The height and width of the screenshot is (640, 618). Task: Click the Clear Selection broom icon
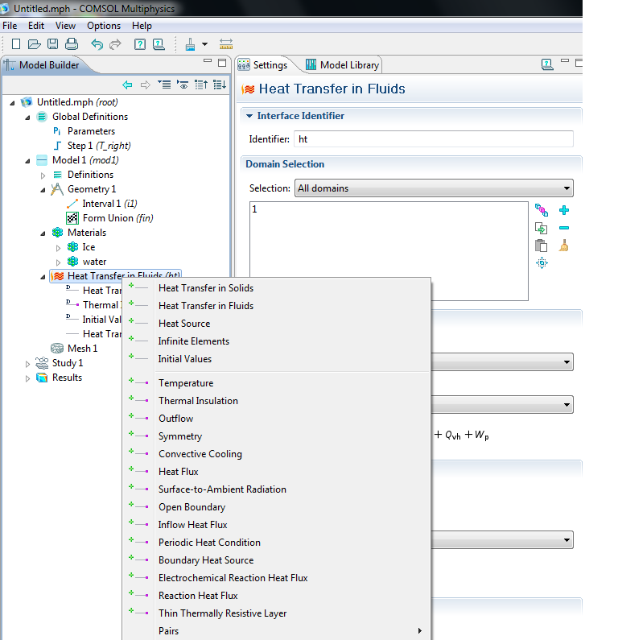[563, 246]
